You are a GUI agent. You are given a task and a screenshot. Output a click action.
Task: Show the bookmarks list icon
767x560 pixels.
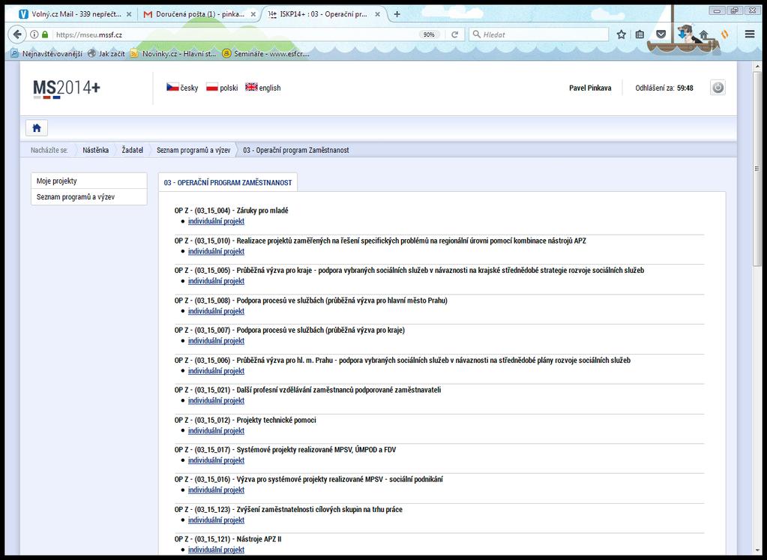(x=640, y=34)
